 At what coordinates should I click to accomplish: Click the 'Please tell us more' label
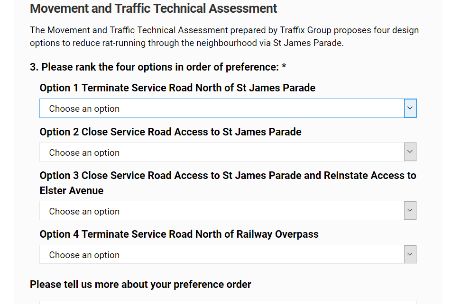(x=140, y=285)
